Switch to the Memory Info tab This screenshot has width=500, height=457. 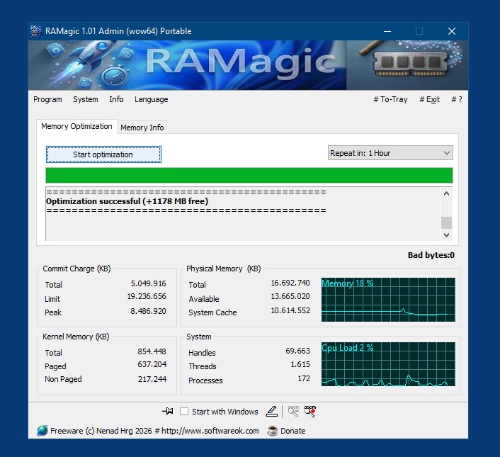(142, 128)
